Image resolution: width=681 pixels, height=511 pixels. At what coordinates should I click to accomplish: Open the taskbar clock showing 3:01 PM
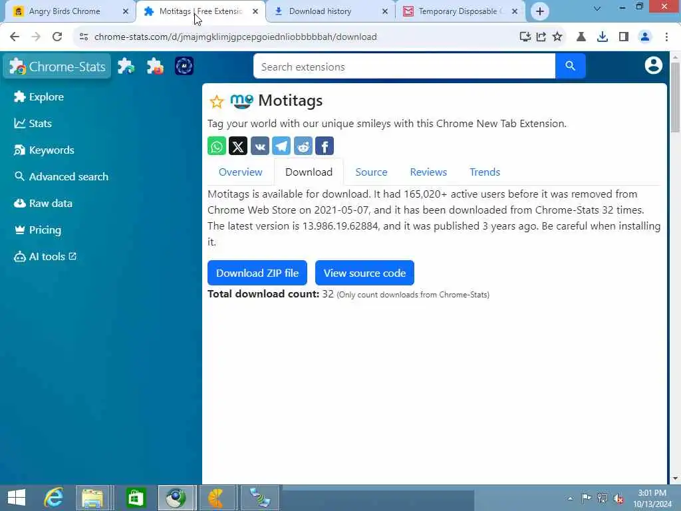(652, 498)
